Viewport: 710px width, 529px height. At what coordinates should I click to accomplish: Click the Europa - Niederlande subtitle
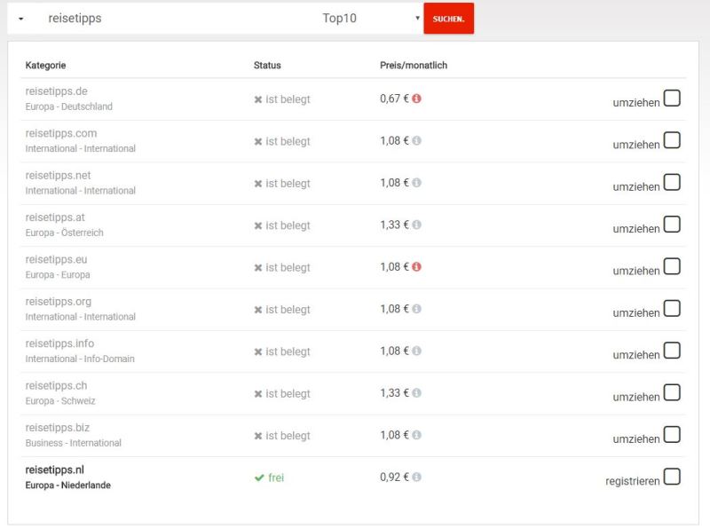(68, 486)
